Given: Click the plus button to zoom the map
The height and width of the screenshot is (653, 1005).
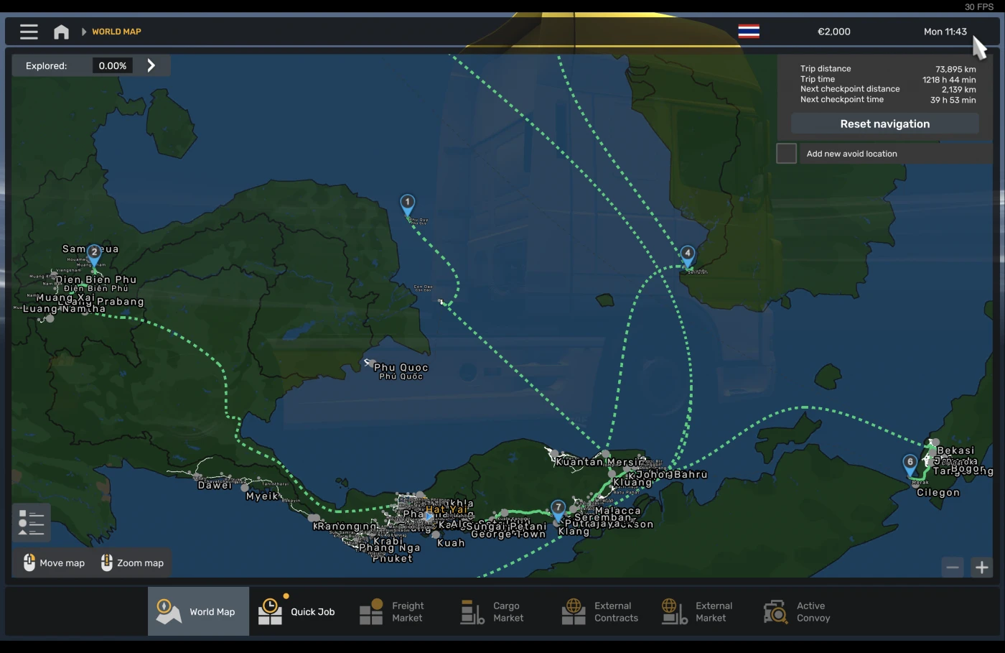Looking at the screenshot, I should [981, 567].
